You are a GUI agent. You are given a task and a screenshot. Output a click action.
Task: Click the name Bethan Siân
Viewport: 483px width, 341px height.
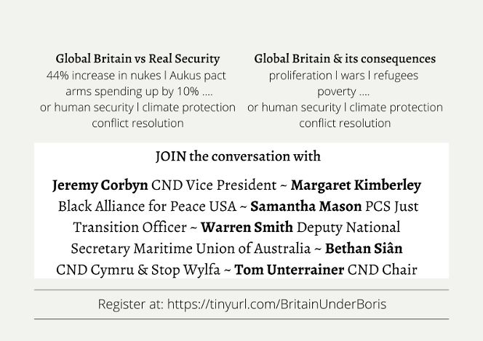[x=364, y=249]
